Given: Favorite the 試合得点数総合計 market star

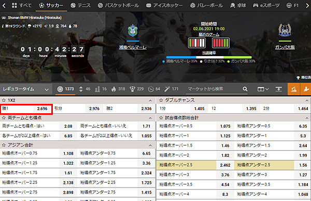Looking at the screenshot, I should [x=161, y=118].
